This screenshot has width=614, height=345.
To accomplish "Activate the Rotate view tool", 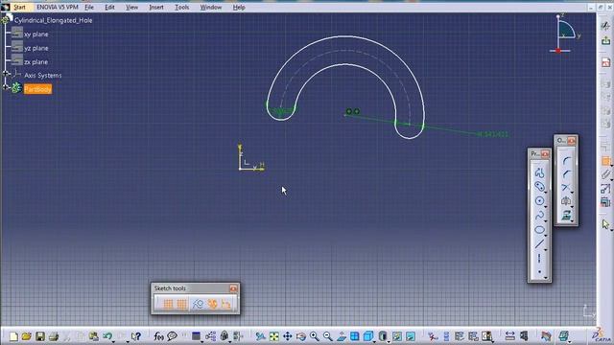I will [x=300, y=336].
